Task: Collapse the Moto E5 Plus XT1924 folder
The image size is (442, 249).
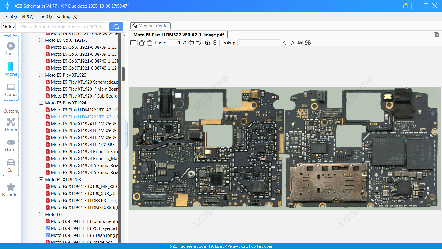Action: click(41, 103)
